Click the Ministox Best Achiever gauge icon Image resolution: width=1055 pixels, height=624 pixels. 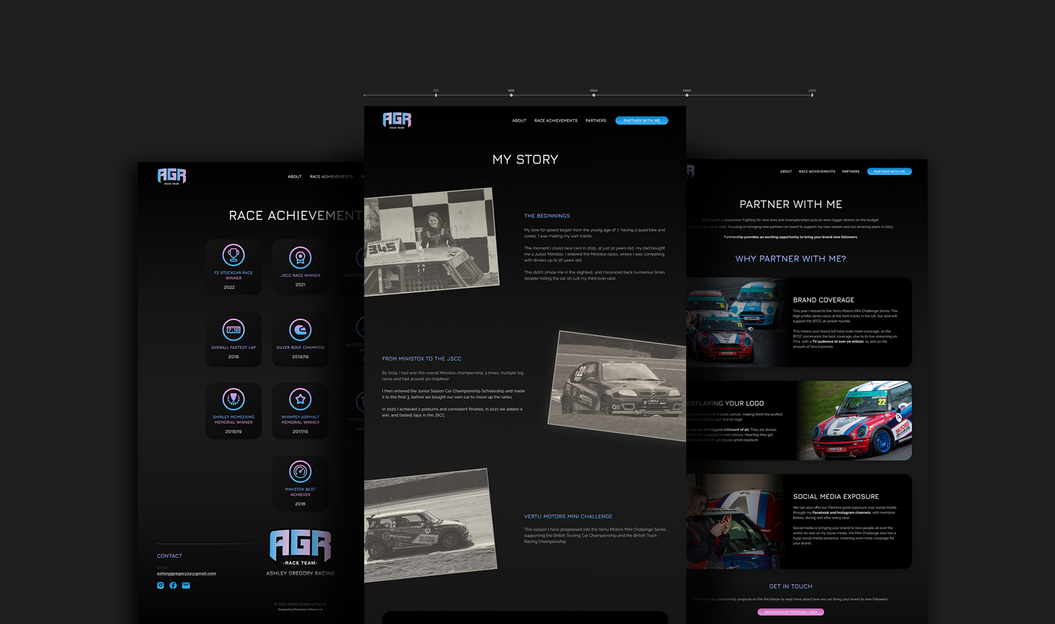300,472
